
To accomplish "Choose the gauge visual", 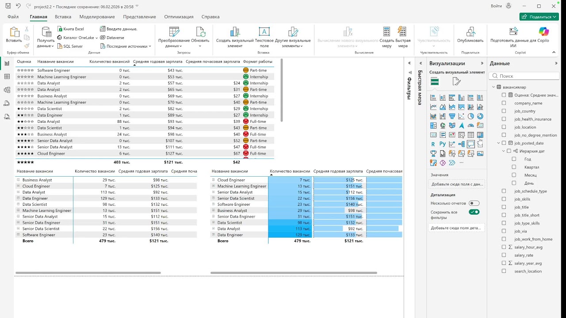I will click(x=471, y=125).
